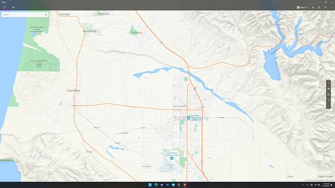Click Guadalupe-Nipomo Dunes National Wildlife Refuge label
The height and width of the screenshot is (188, 335).
39,64
